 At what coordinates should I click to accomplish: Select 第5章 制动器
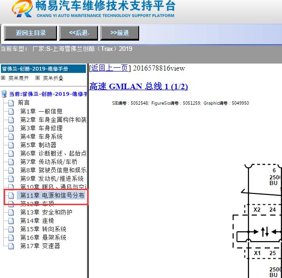[x=38, y=145]
